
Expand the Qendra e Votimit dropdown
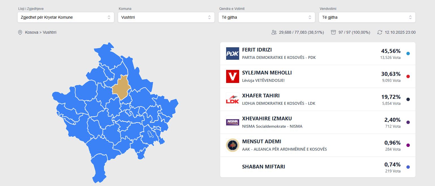266,17
